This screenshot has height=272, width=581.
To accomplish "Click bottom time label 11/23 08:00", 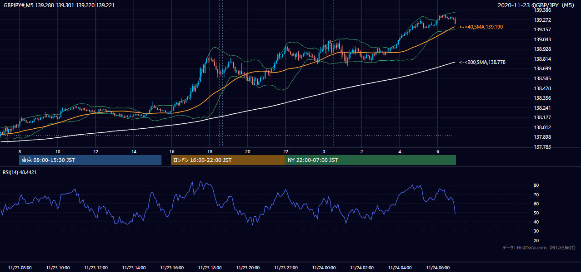I will (x=20, y=268).
